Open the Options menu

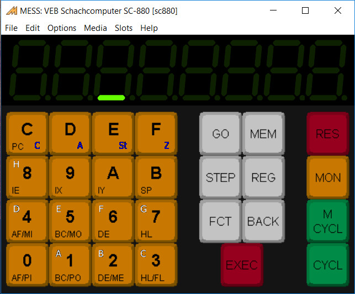click(x=62, y=28)
